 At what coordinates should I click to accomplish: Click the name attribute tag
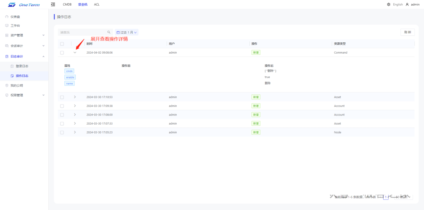click(69, 83)
